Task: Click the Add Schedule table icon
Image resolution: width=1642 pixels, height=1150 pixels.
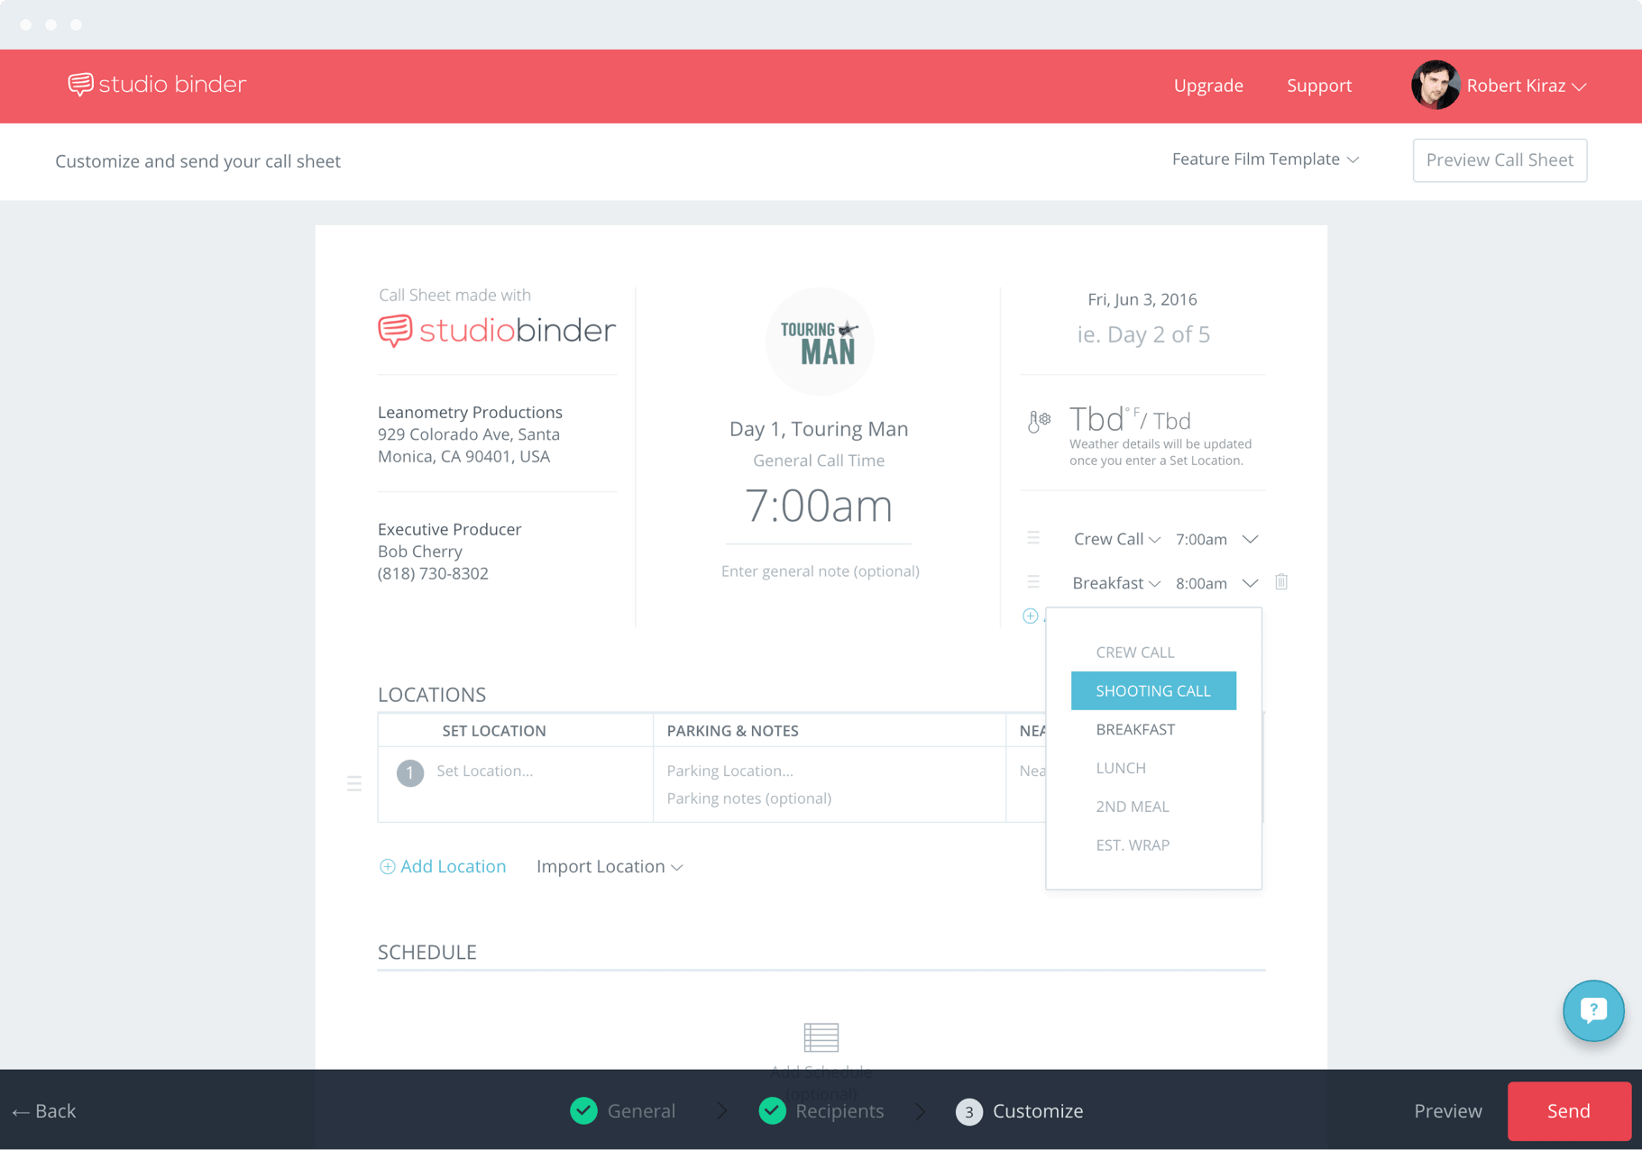Action: point(821,1037)
